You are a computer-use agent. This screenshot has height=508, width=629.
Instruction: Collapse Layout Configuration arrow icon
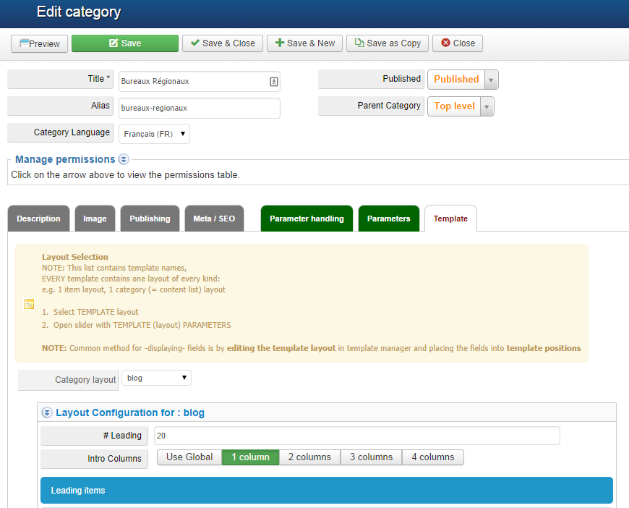tap(47, 412)
